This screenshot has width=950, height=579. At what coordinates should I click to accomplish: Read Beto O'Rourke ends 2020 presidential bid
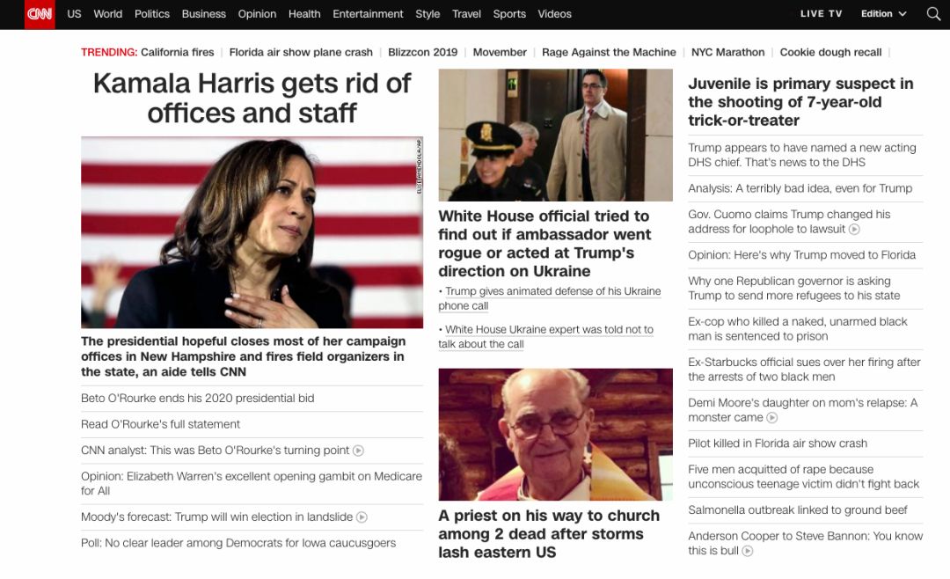(198, 399)
